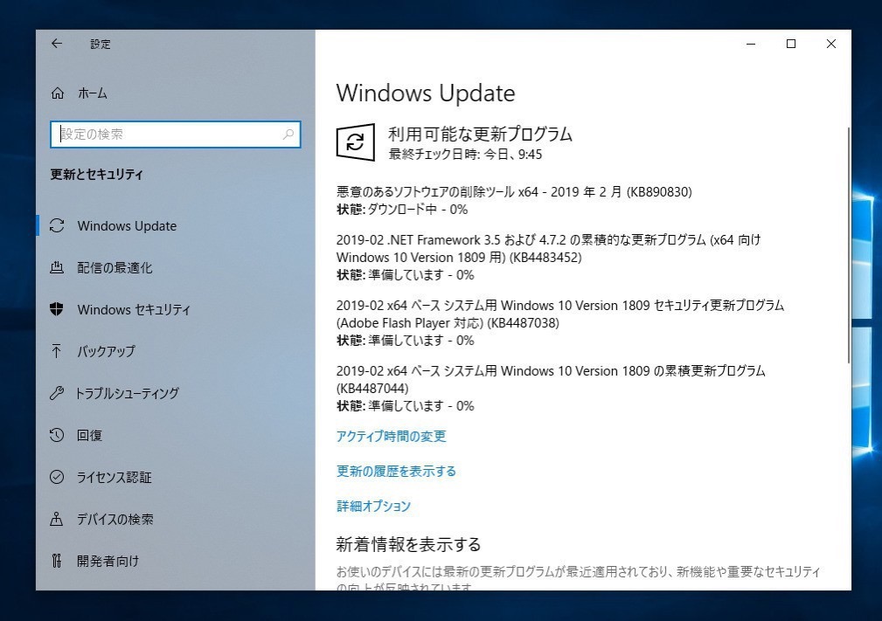Click the Windows セキュリティ shield icon
The width and height of the screenshot is (882, 621).
click(56, 309)
